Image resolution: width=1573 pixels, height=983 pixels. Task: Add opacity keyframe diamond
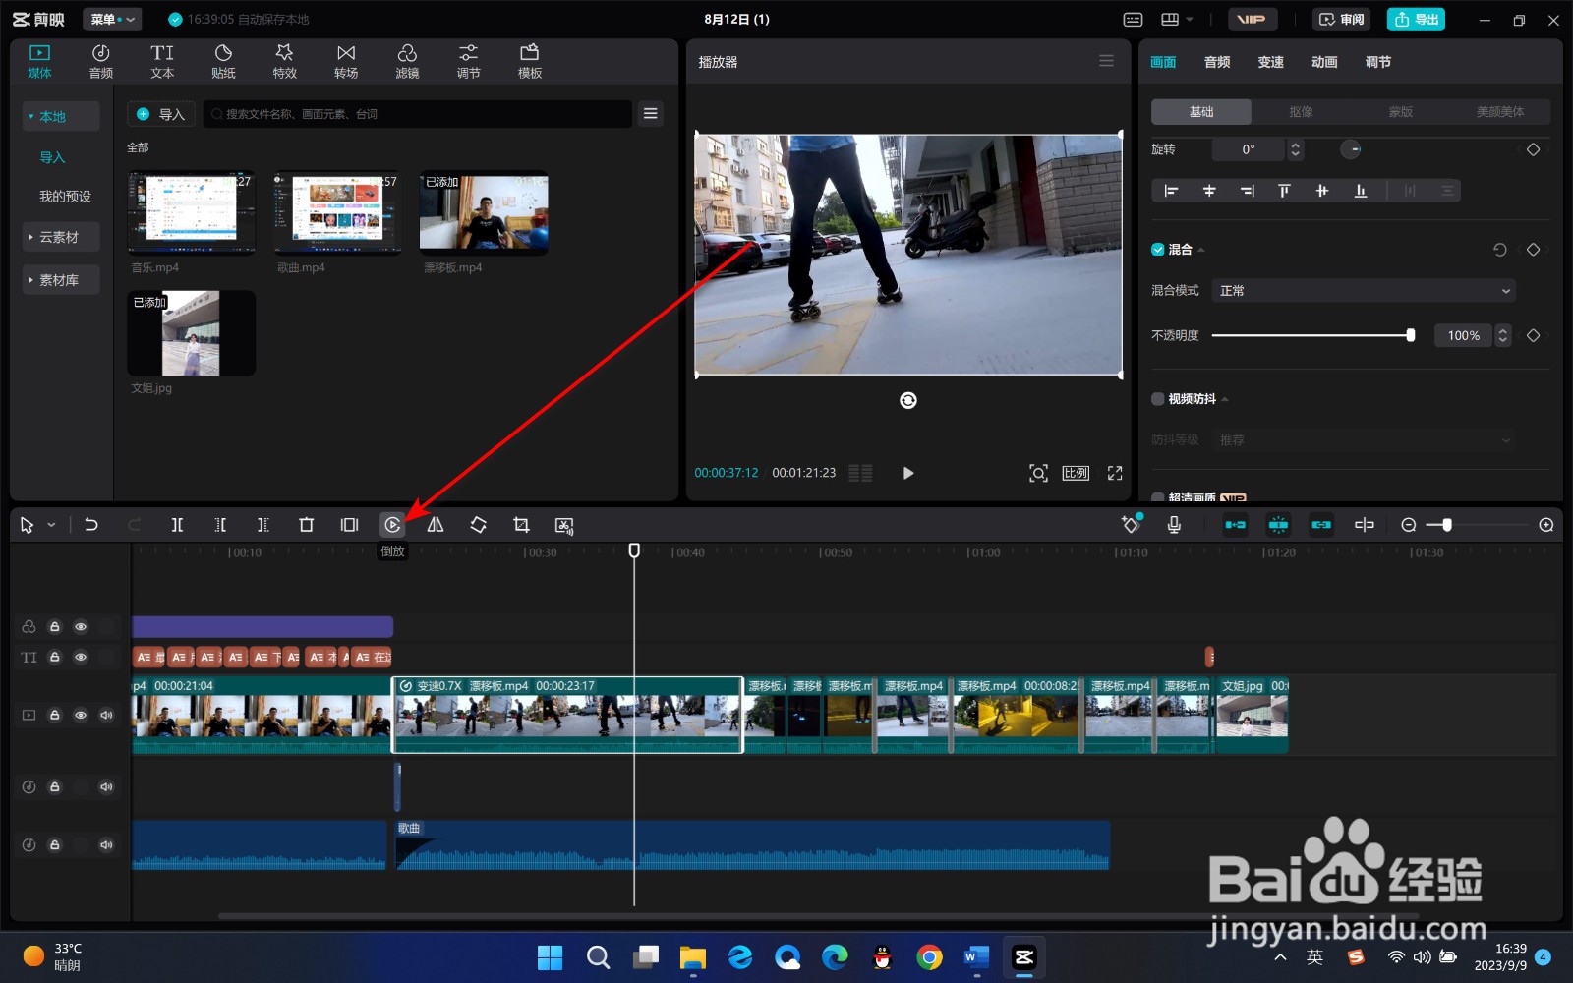1533,335
